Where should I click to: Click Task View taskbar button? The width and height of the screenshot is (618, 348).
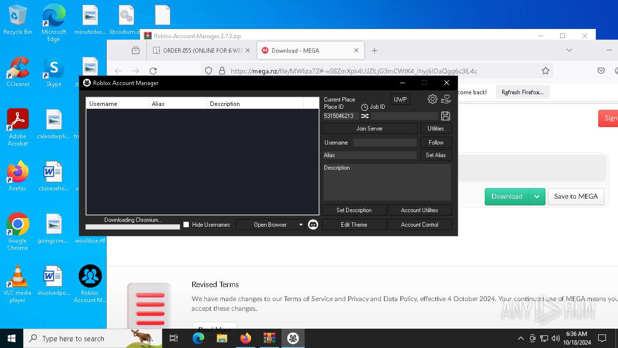click(x=174, y=338)
